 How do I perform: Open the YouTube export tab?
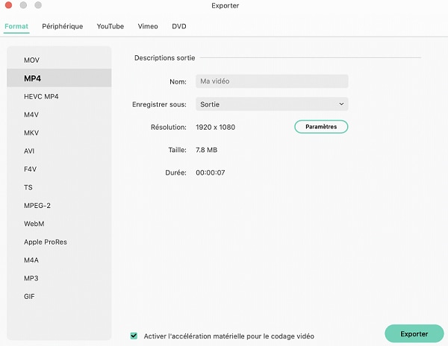(111, 26)
